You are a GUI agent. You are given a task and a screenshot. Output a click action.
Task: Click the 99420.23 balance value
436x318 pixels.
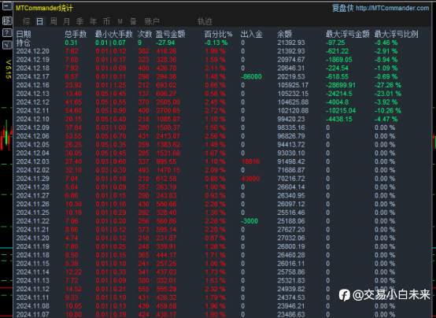(291, 119)
